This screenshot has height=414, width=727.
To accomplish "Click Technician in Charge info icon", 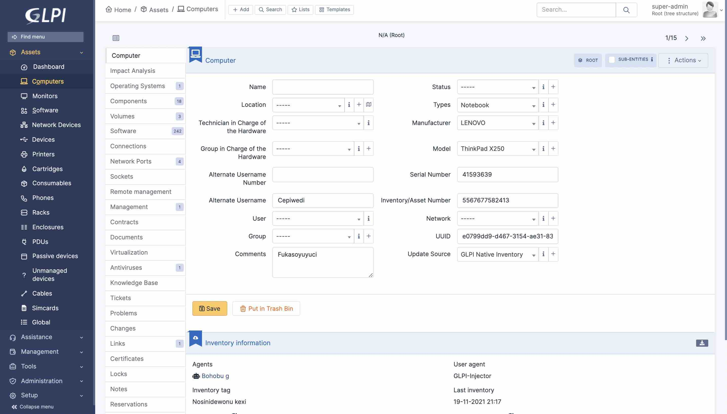I will coord(369,123).
